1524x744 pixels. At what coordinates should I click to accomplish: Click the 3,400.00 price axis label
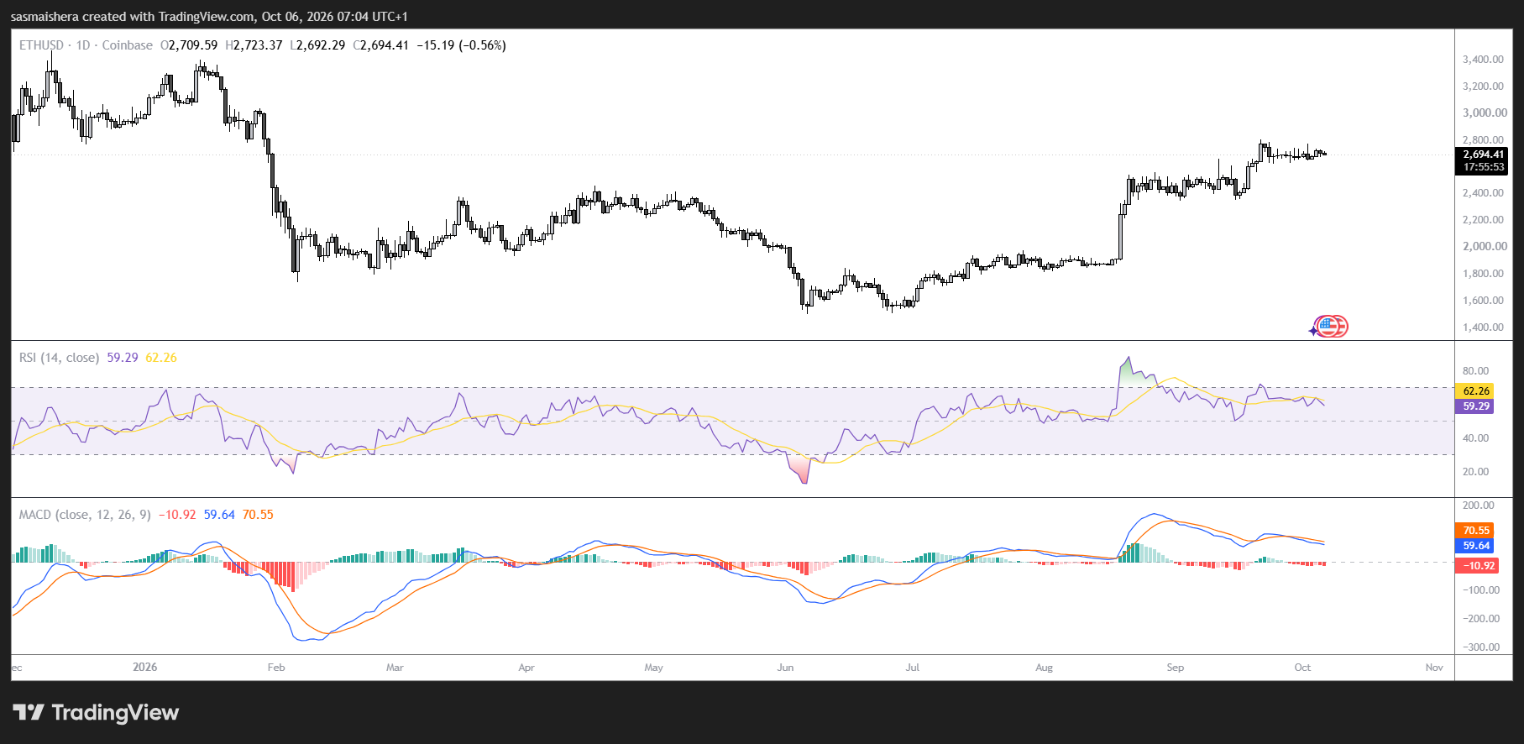(1483, 60)
